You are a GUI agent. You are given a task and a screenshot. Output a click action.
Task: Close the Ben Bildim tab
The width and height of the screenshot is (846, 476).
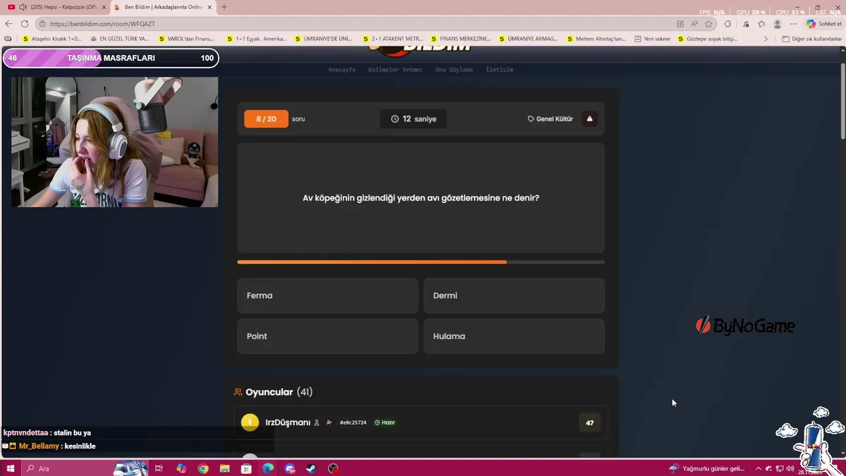pyautogui.click(x=210, y=7)
